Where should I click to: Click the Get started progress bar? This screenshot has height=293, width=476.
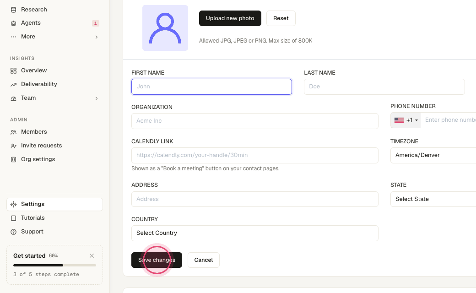[x=54, y=266]
